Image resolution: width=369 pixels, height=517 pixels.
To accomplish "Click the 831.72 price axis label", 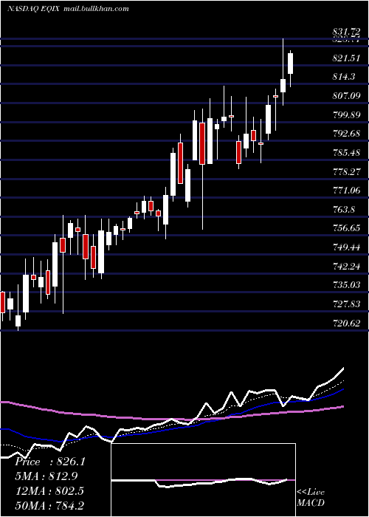I will pos(346,32).
